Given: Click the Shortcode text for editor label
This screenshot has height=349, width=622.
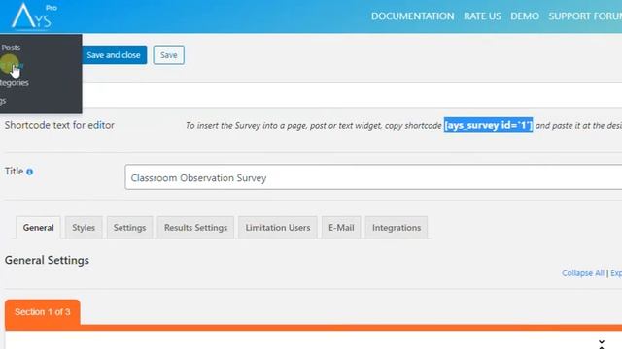Looking at the screenshot, I should (x=59, y=125).
